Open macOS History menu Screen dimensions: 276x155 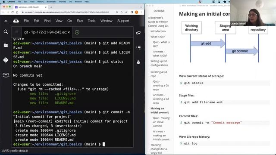[x=40, y=2]
